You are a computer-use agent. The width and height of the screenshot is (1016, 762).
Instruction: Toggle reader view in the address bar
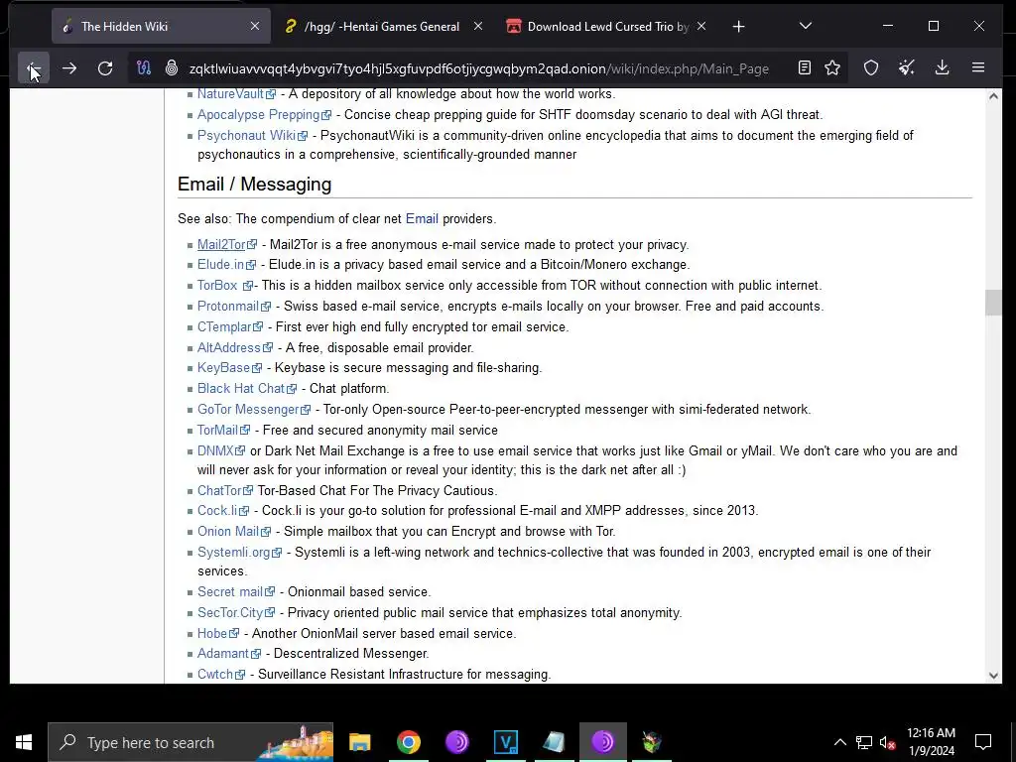[x=804, y=68]
